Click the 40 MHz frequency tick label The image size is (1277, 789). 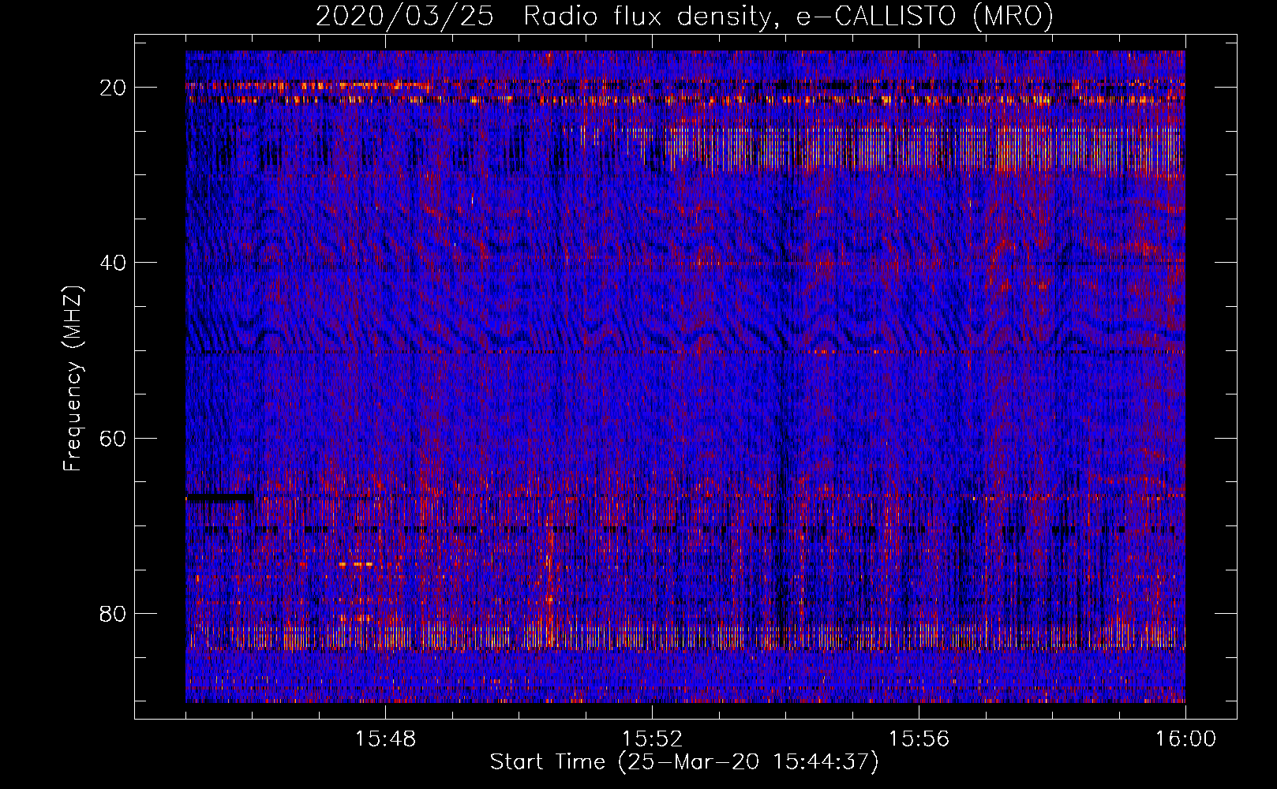114,263
